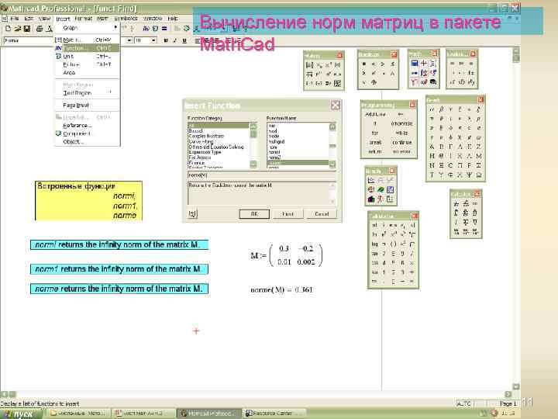Expand the Graph submenu in Insert menu
The image size is (558, 419).
click(x=88, y=27)
